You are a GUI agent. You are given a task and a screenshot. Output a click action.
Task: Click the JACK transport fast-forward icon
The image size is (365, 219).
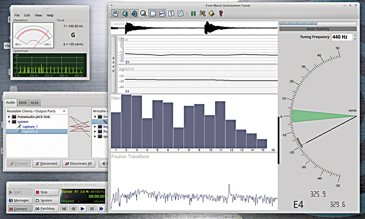click(x=101, y=209)
